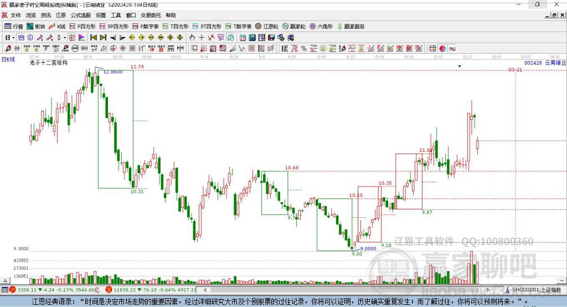Click the purple staircase chart icon
The height and width of the screenshot is (307, 567).
(39, 38)
